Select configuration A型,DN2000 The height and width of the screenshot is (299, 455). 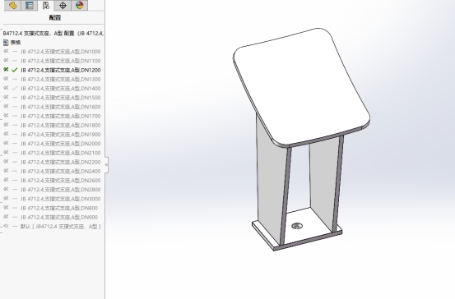coord(61,144)
